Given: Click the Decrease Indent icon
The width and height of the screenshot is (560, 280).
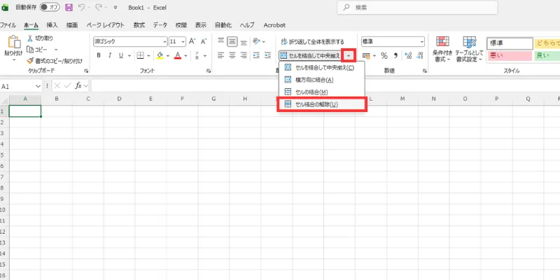Looking at the screenshot, I should coord(256,55).
